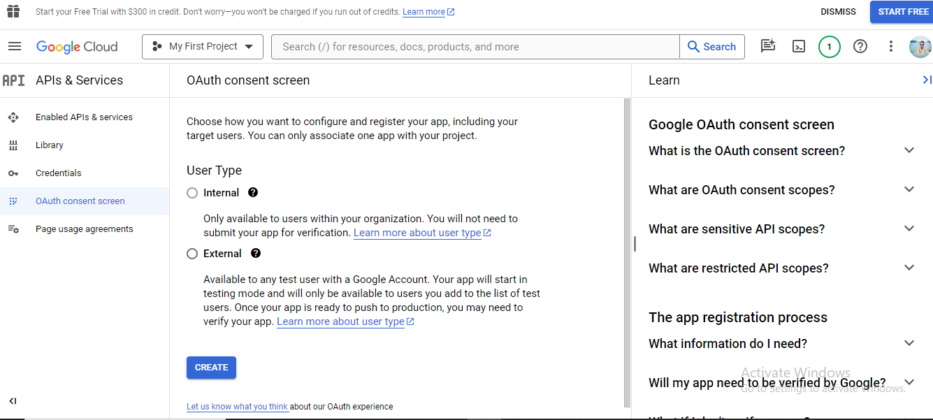933x420 pixels.
Task: Select the Internal user type radio button
Action: click(x=192, y=193)
